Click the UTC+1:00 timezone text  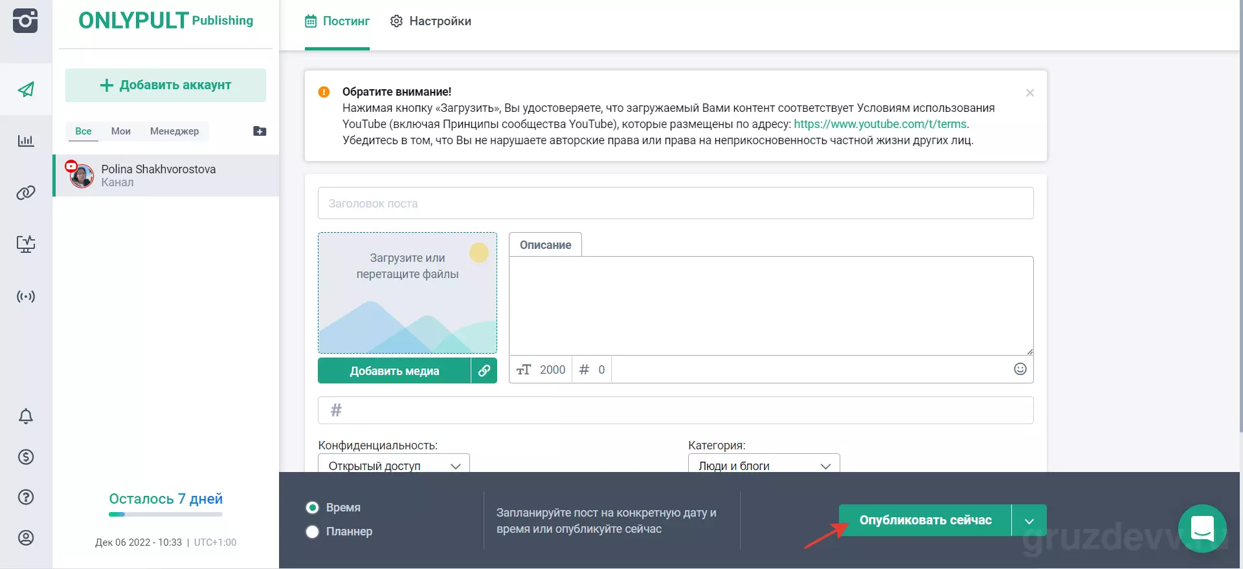(215, 542)
